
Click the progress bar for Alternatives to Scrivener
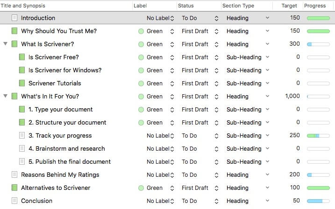[318, 188]
